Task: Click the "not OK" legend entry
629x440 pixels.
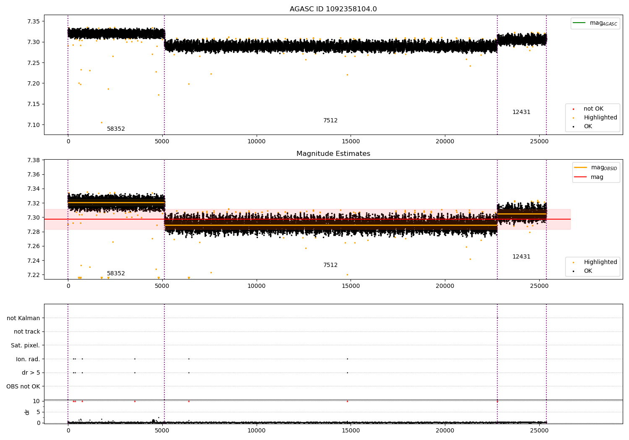Action: click(593, 109)
